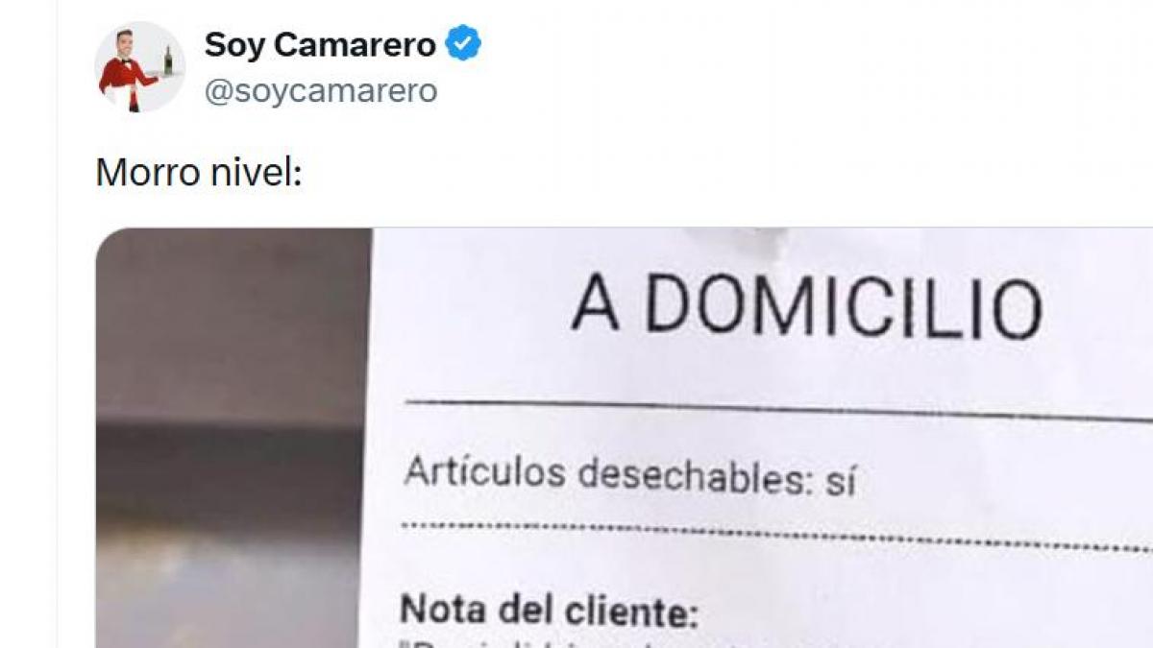Click the "Artículos desechables" line
Viewport: 1153px width, 648px height.
point(630,476)
